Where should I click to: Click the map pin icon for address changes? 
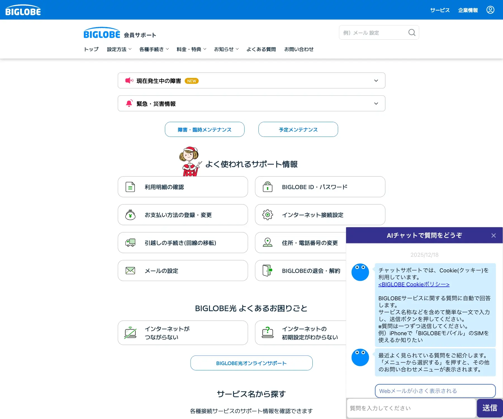point(268,242)
